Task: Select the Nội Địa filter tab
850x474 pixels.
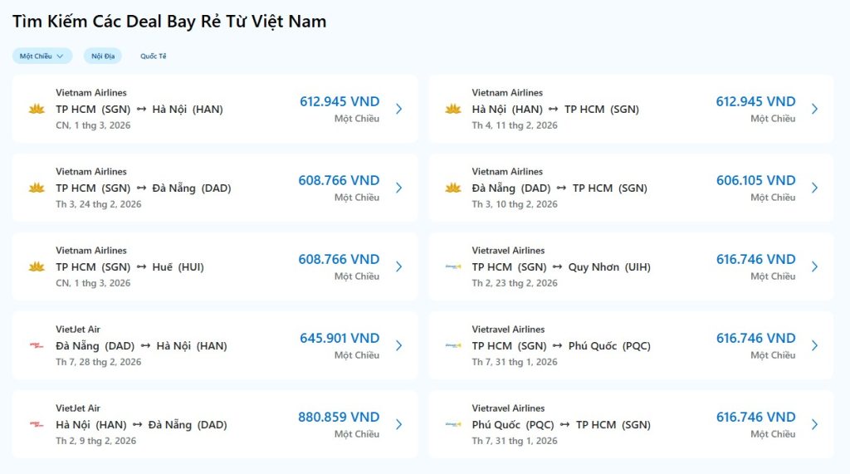Action: click(x=103, y=56)
